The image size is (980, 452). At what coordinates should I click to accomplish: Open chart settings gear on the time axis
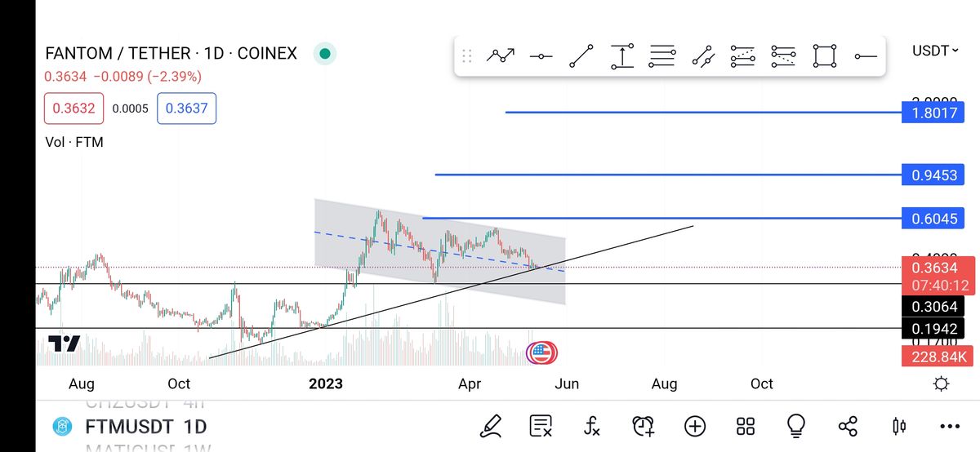tap(941, 383)
